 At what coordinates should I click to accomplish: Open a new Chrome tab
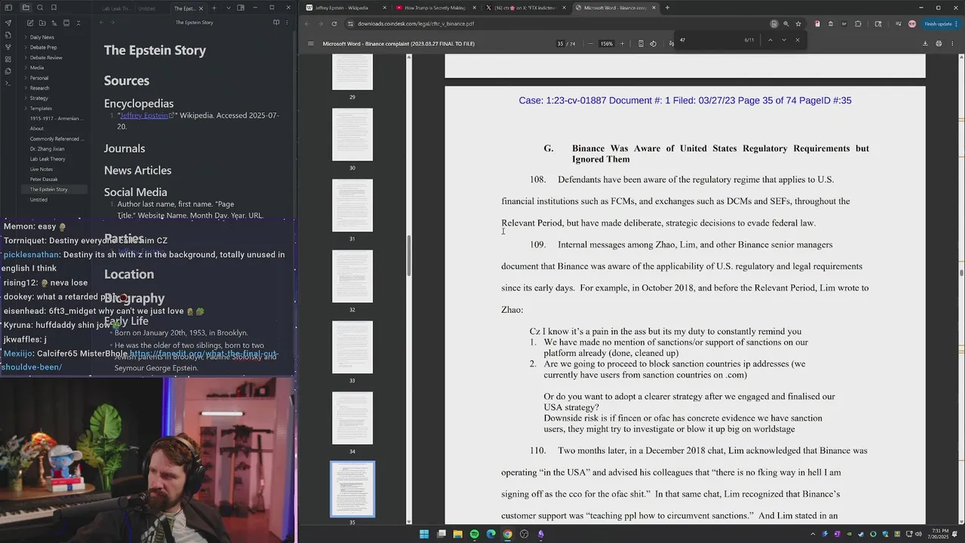(x=667, y=8)
